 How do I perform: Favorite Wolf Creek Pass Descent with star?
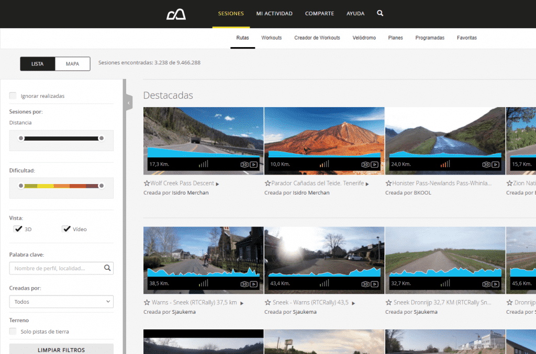tap(147, 184)
